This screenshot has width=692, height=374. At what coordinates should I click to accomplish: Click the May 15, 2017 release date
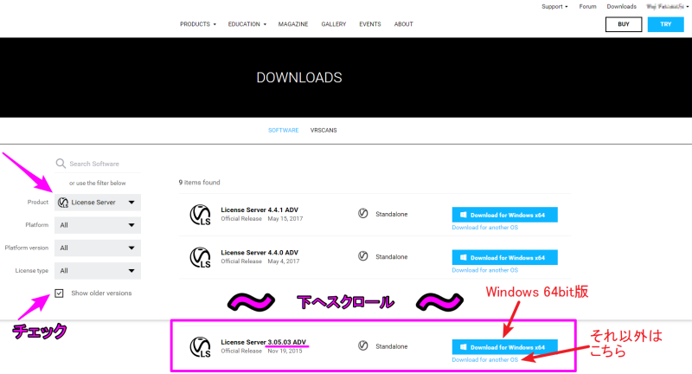285,218
